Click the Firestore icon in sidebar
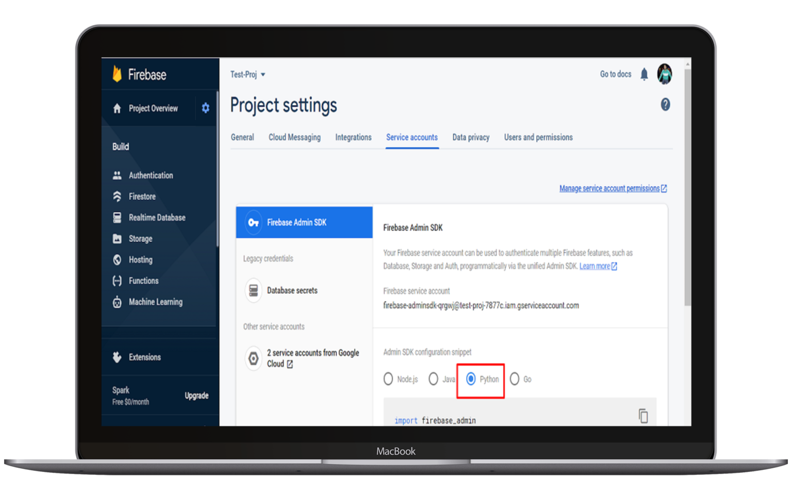Viewport: 792px width, 495px height. (x=117, y=196)
